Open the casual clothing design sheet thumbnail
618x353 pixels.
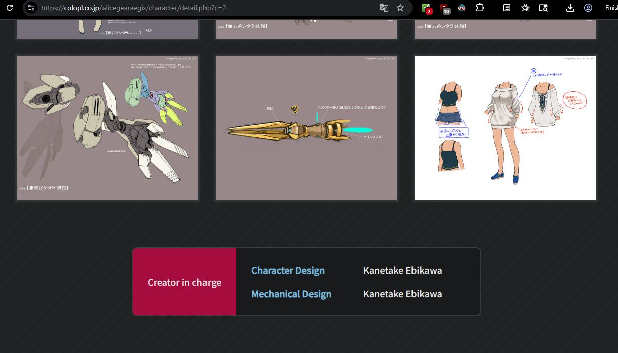505,128
